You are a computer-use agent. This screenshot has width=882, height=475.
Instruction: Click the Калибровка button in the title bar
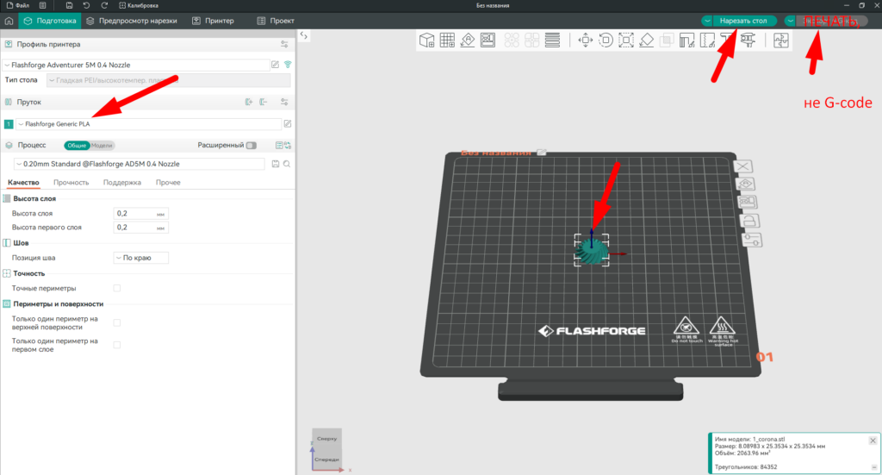point(138,5)
